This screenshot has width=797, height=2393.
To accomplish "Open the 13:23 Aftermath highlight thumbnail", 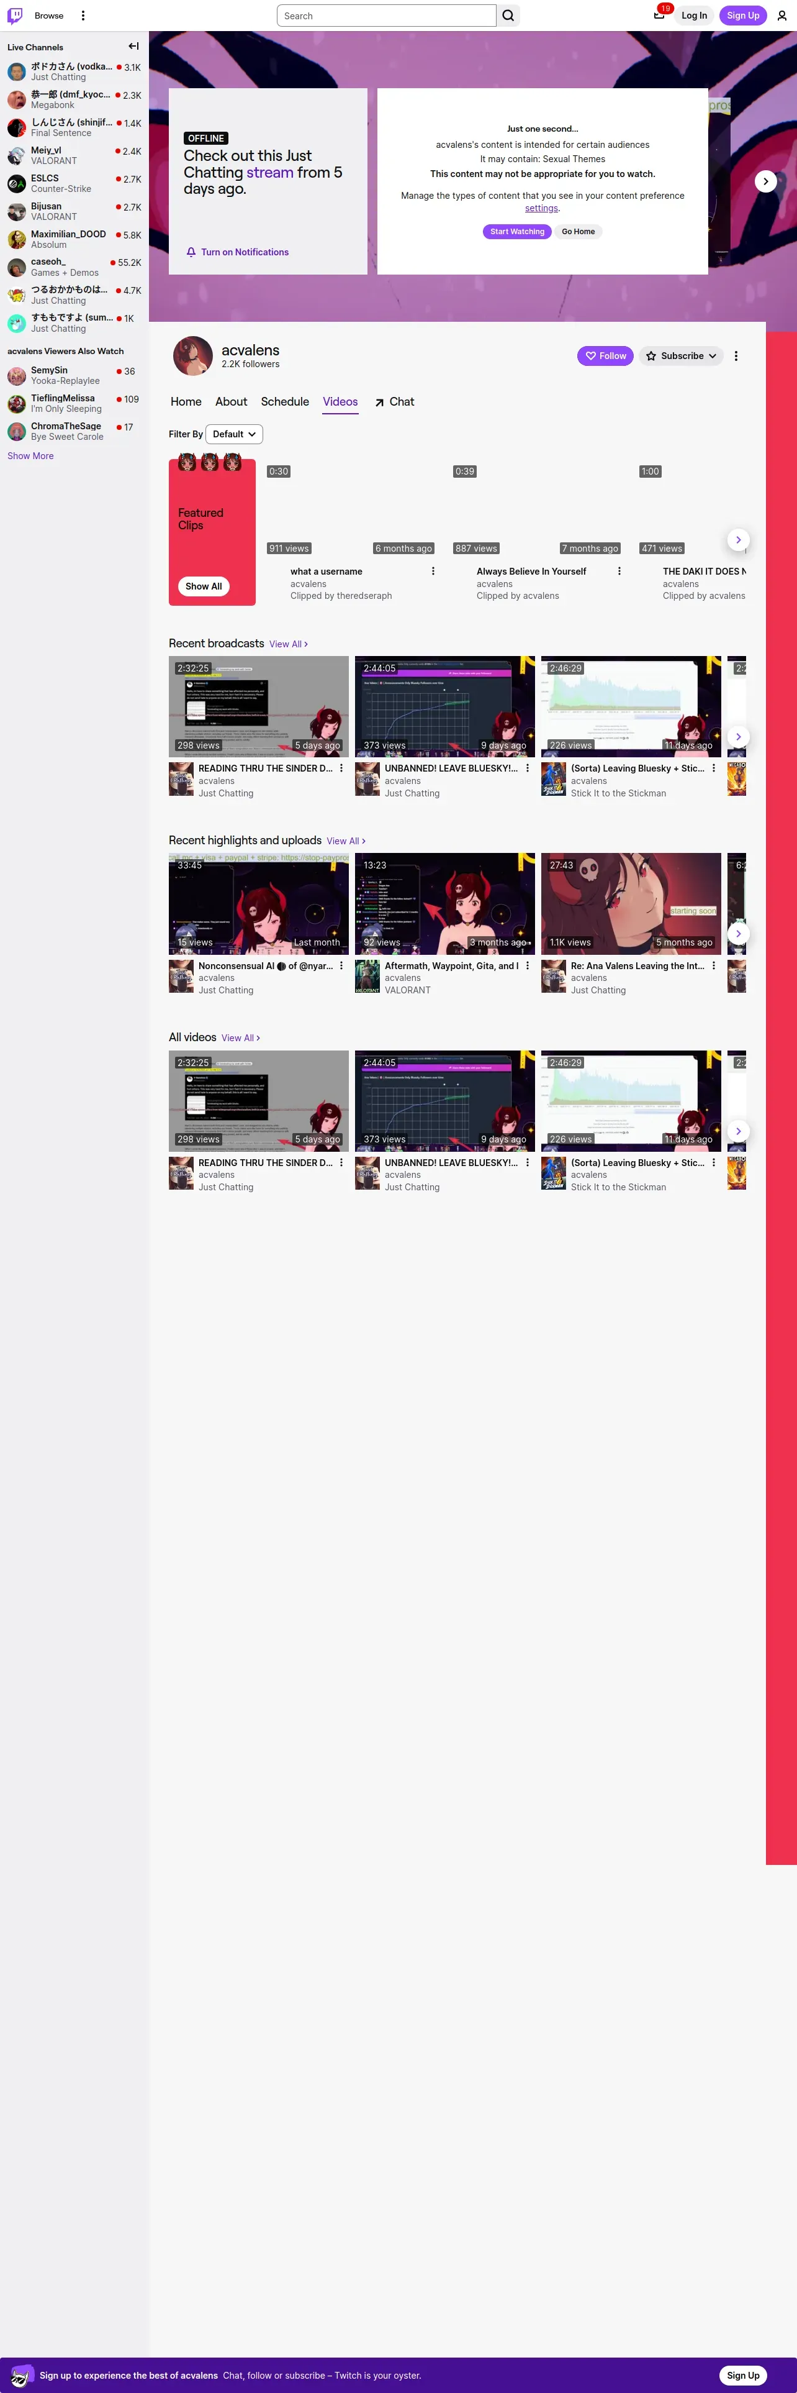I will click(x=445, y=904).
